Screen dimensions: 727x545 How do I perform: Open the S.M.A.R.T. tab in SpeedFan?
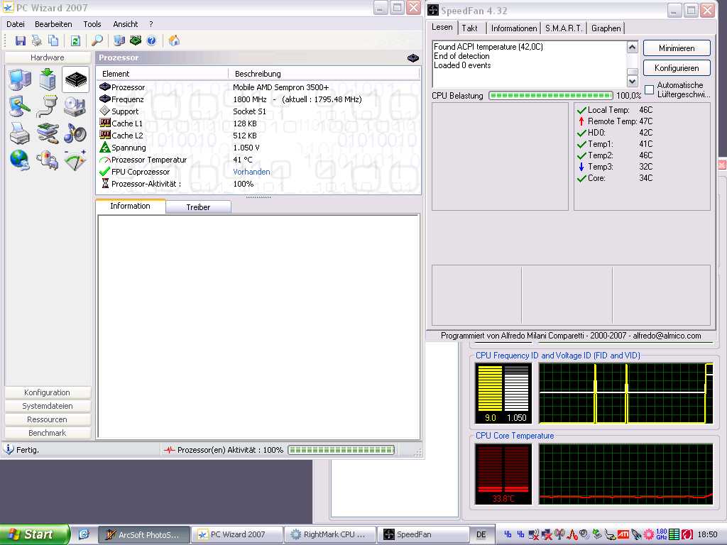[563, 28]
